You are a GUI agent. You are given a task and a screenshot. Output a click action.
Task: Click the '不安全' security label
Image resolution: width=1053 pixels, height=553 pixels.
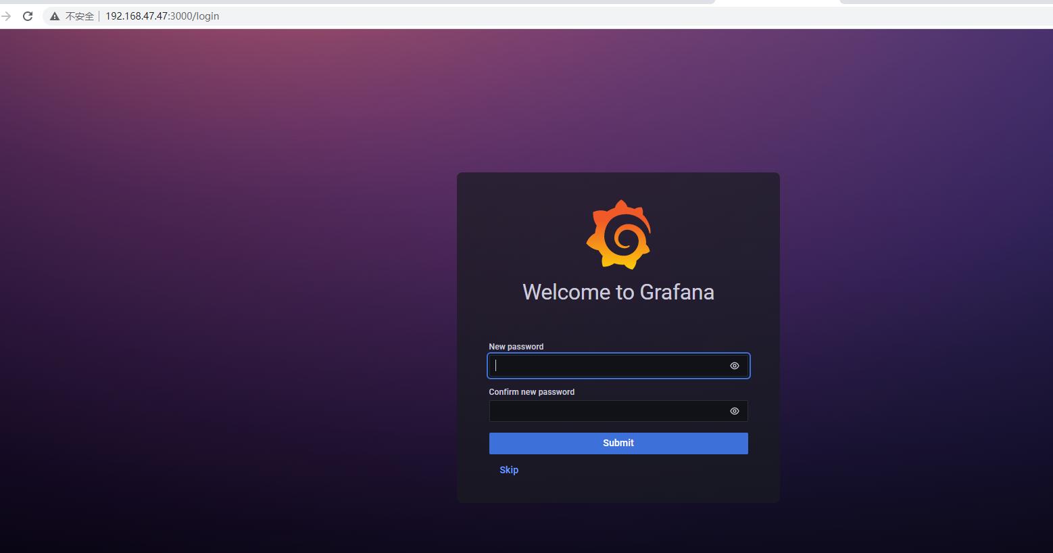pos(80,16)
